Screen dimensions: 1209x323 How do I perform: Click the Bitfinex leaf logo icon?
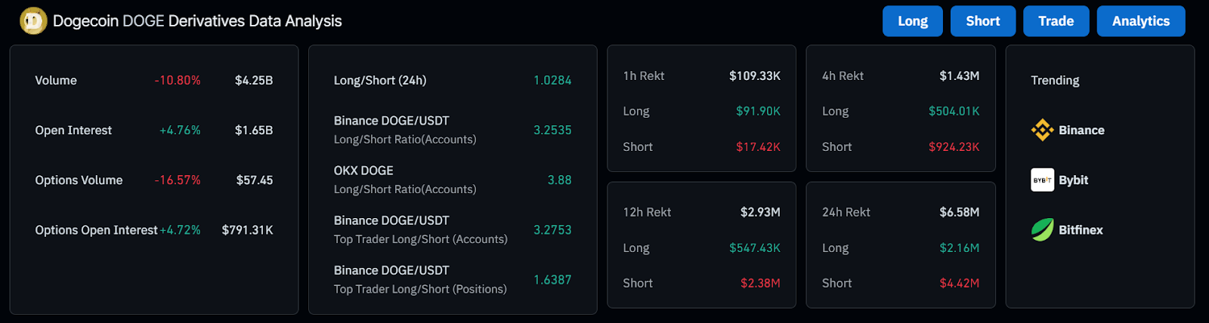[1042, 230]
